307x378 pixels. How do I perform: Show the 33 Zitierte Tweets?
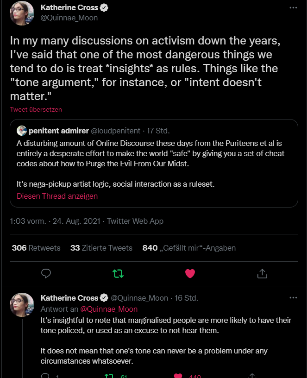tap(101, 248)
